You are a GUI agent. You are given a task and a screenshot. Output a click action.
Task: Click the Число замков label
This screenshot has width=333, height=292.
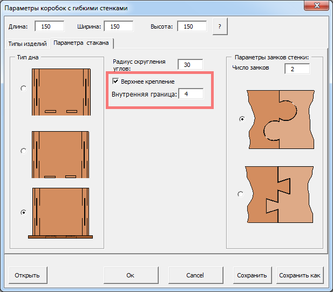[x=250, y=67]
